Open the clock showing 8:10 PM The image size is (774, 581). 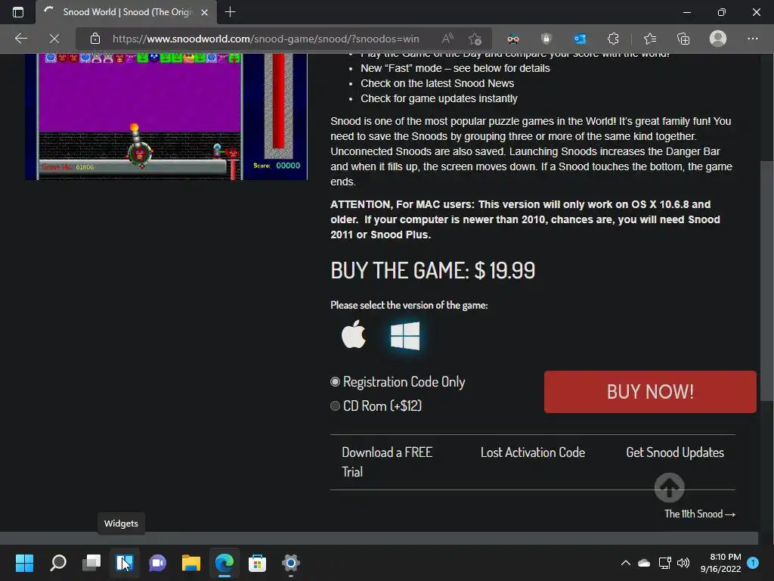coord(720,563)
